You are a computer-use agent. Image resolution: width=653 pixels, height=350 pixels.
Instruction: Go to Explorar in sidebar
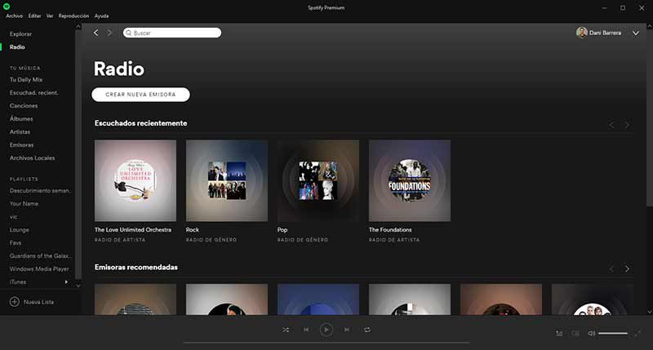(x=21, y=34)
